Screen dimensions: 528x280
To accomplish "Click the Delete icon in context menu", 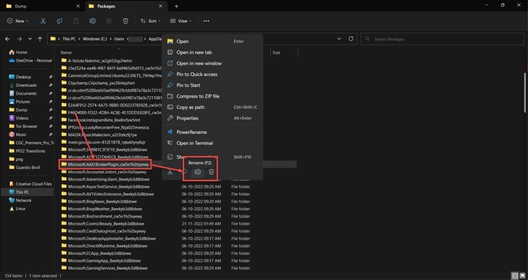I will pyautogui.click(x=211, y=172).
